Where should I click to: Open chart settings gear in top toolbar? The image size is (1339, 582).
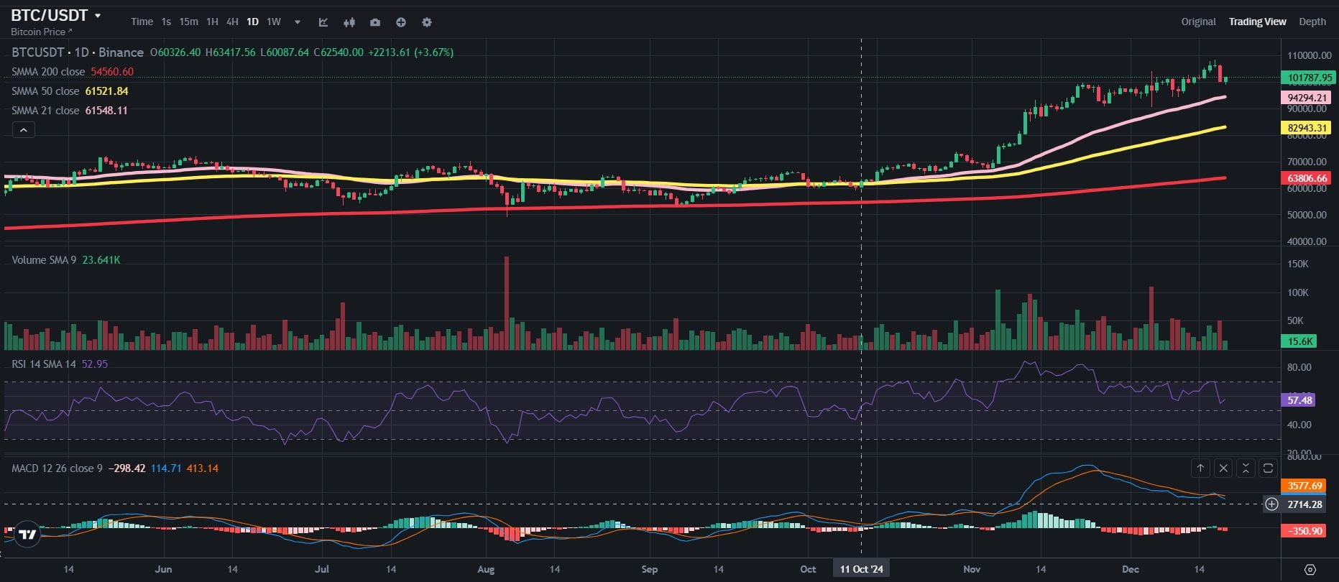pos(427,22)
